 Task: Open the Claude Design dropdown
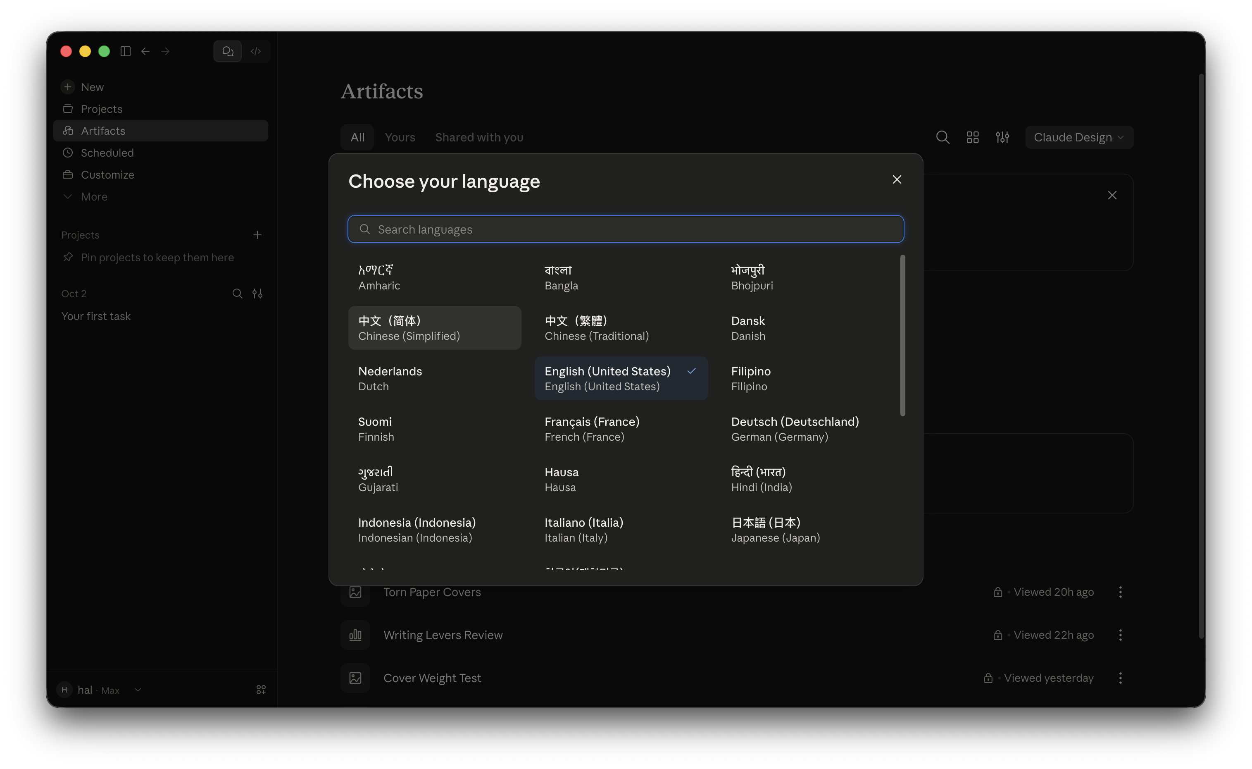pos(1078,137)
